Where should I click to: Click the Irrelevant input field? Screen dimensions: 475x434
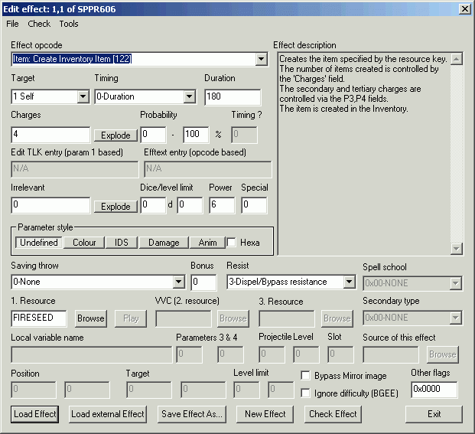point(50,205)
